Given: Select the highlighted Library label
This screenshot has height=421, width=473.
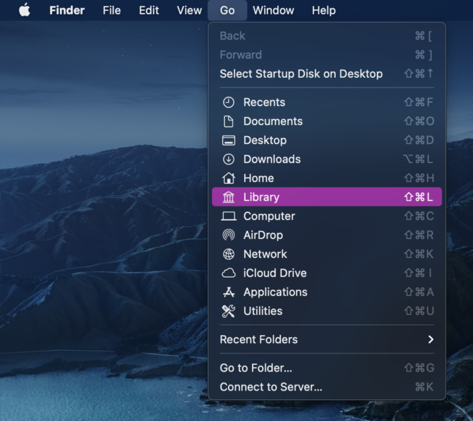Looking at the screenshot, I should pyautogui.click(x=262, y=197).
